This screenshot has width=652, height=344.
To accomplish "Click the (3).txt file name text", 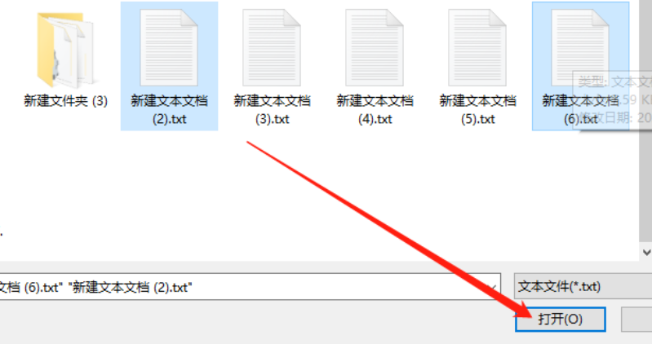I will point(272,120).
